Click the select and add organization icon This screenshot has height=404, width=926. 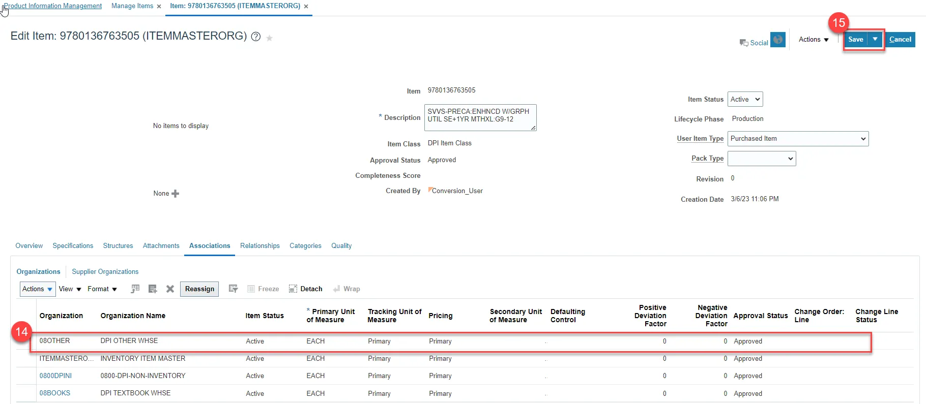(135, 289)
